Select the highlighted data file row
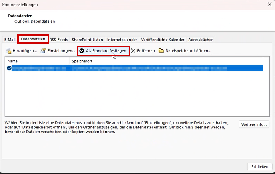 (x=136, y=68)
